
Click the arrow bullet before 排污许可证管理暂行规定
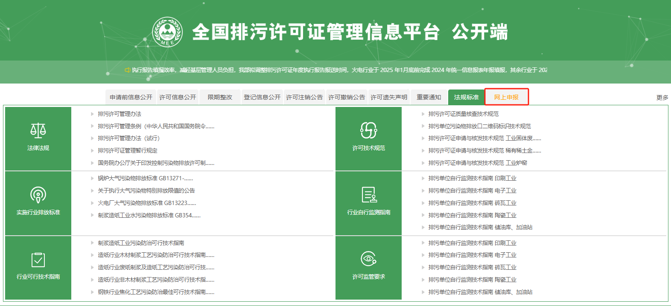[92, 150]
